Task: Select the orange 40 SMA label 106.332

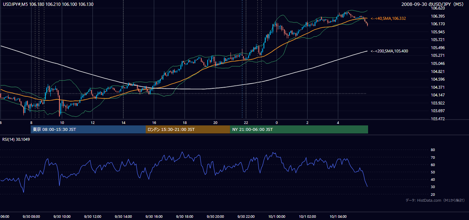Action: [388, 18]
